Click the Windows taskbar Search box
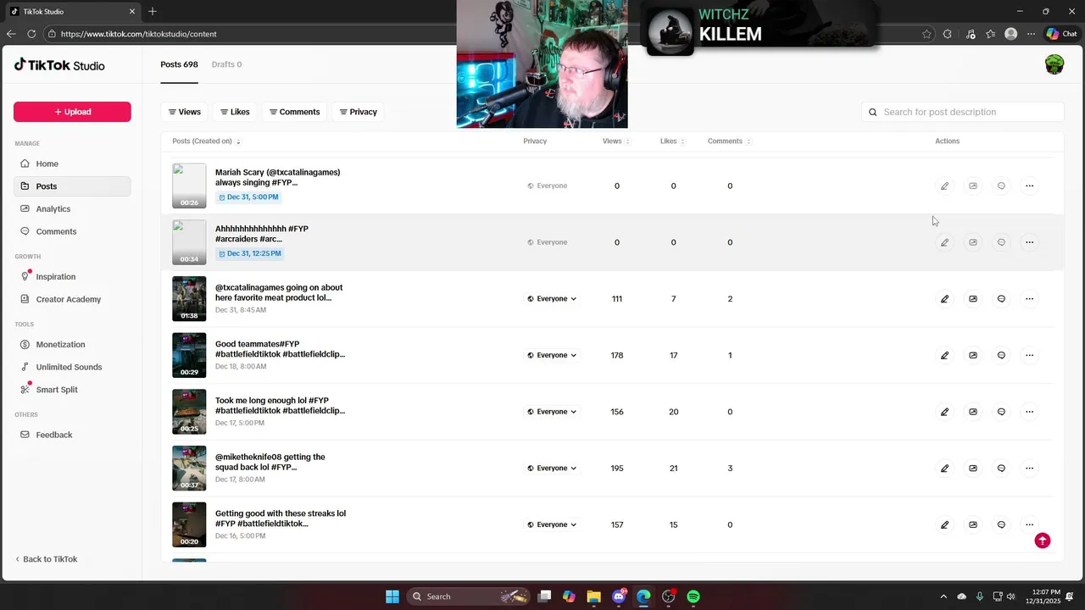Viewport: 1085px width, 610px height. click(x=469, y=596)
